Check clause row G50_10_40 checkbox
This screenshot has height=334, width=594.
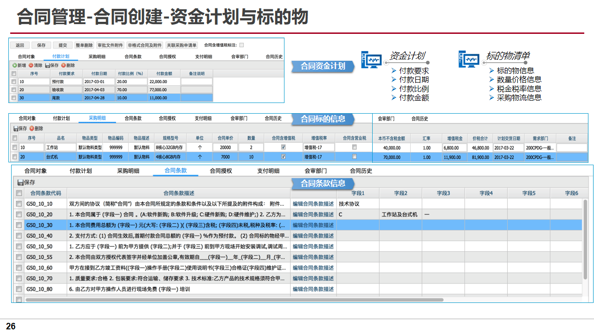coord(19,236)
